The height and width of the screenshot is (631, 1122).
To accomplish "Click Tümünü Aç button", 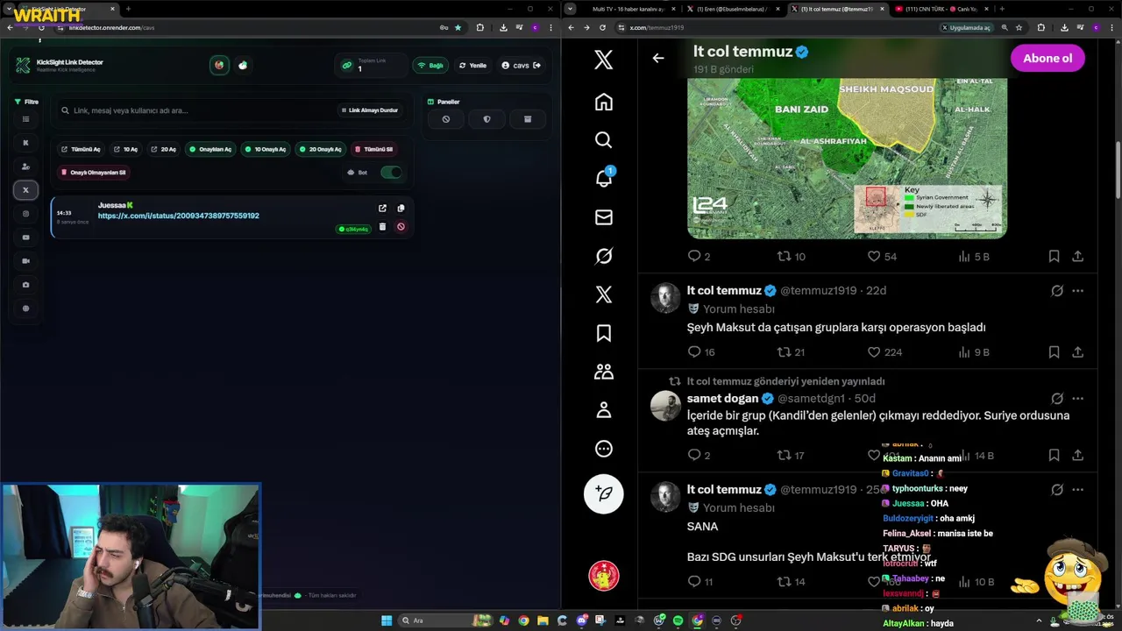I will point(81,150).
